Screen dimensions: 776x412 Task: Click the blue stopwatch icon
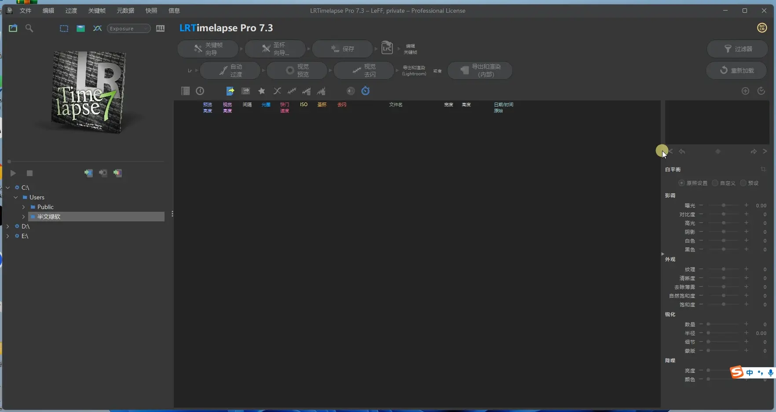tap(366, 91)
